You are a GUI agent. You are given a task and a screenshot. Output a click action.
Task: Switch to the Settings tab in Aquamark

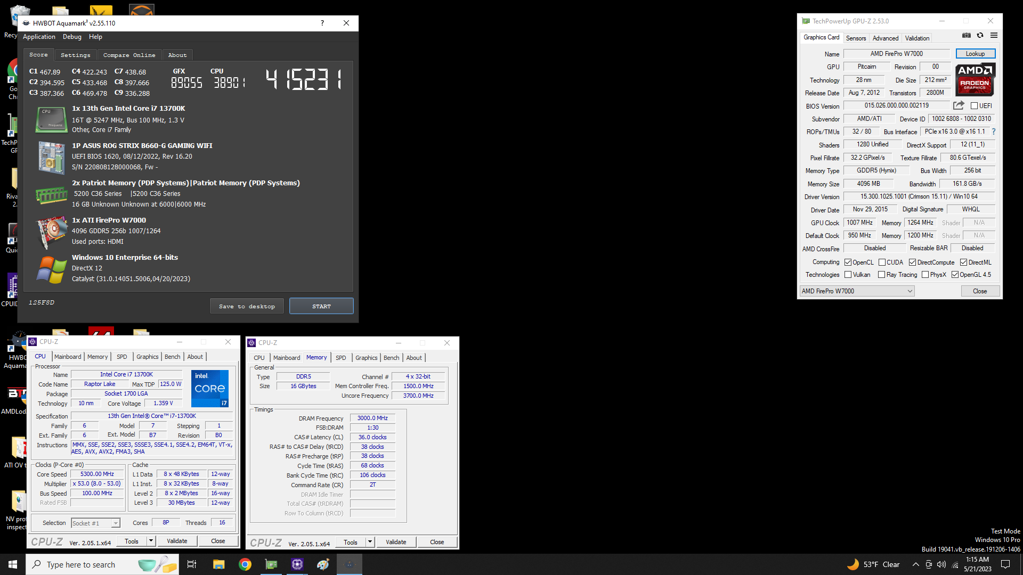tap(75, 55)
